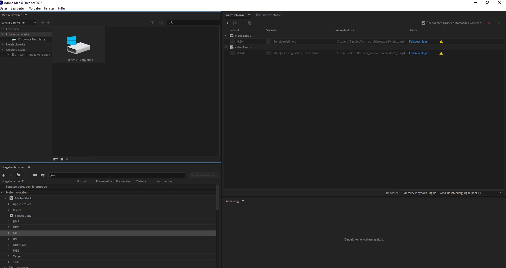Expand Team-Projekt-Versionen tree node
Viewport: 506px width, 268px height.
point(8,55)
